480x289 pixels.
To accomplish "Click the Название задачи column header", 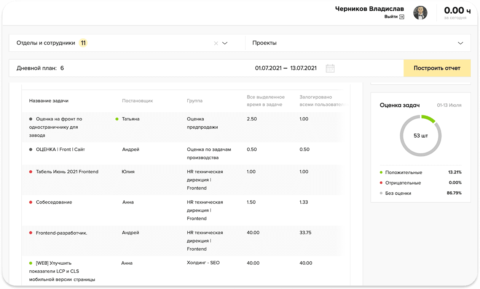I will [49, 101].
